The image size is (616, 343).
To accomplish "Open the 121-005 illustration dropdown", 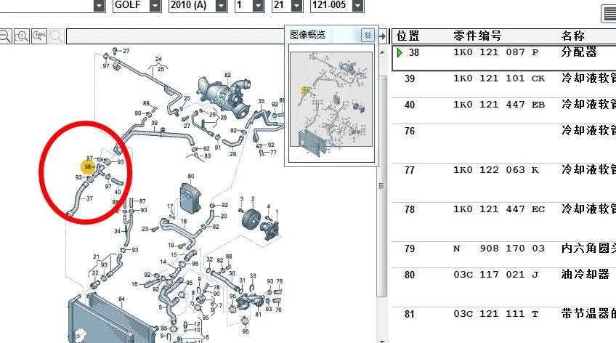I will [358, 6].
